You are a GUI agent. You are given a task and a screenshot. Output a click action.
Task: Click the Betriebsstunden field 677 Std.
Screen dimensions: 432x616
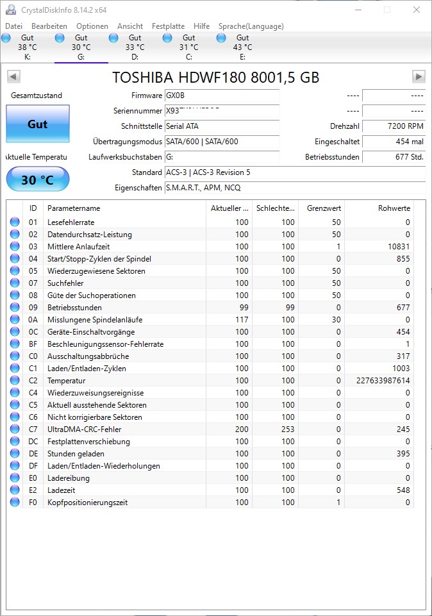[394, 157]
